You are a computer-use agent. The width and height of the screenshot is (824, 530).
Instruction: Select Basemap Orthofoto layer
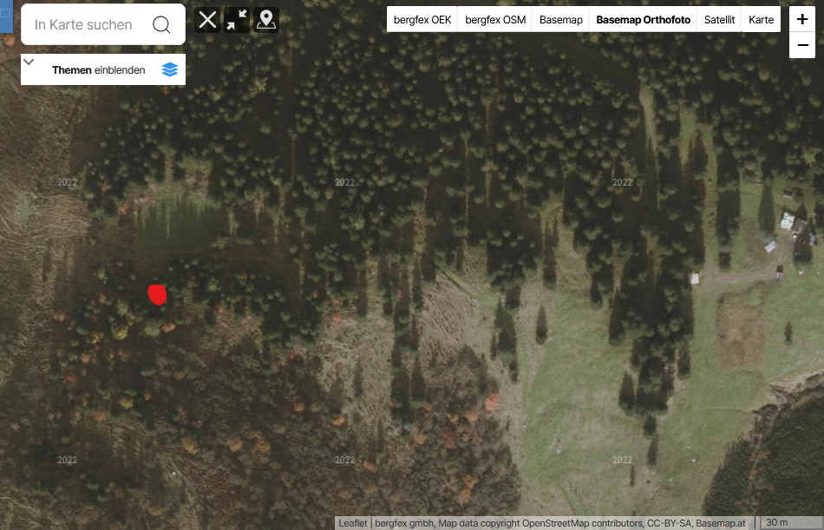(644, 20)
